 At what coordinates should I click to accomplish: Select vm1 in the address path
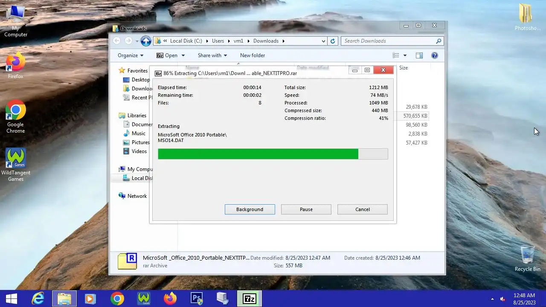tap(238, 41)
